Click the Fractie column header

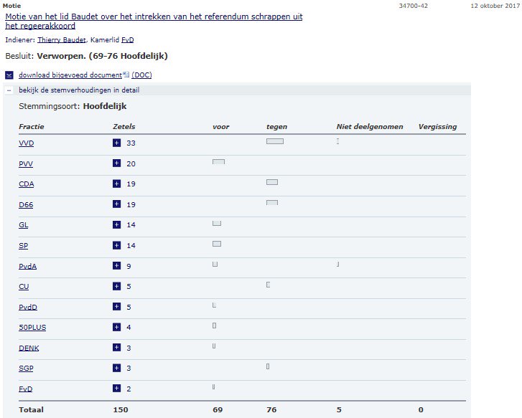pyautogui.click(x=32, y=127)
